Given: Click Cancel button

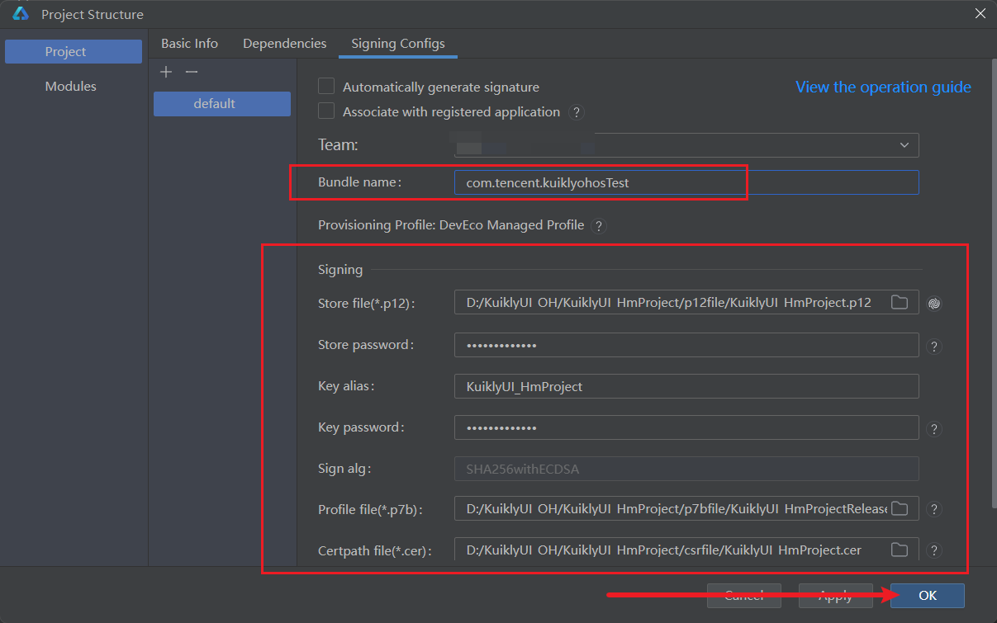Looking at the screenshot, I should [x=743, y=595].
